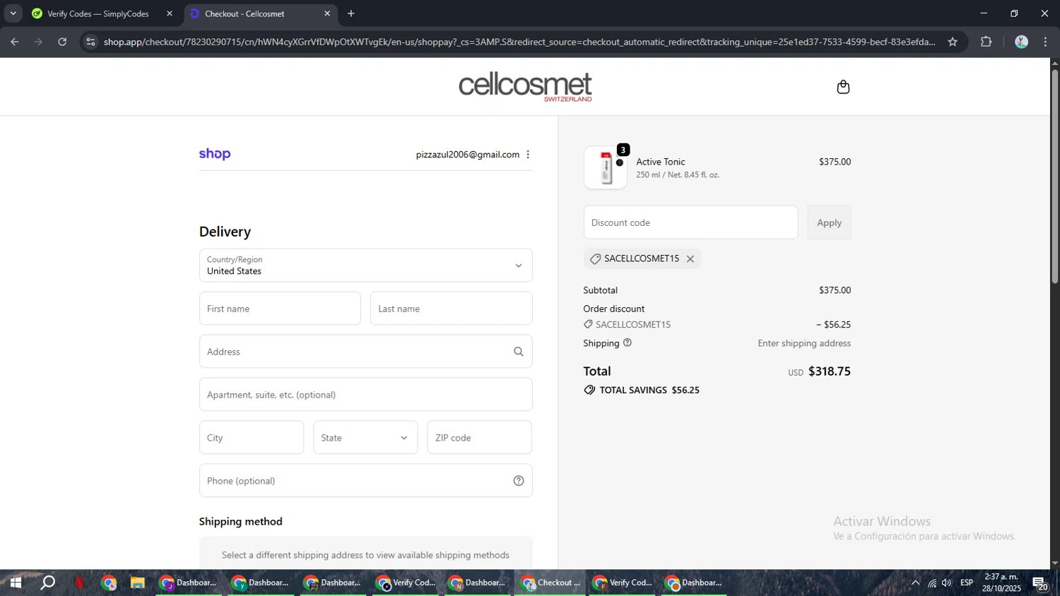Click the City input field
1060x596 pixels.
coord(252,438)
